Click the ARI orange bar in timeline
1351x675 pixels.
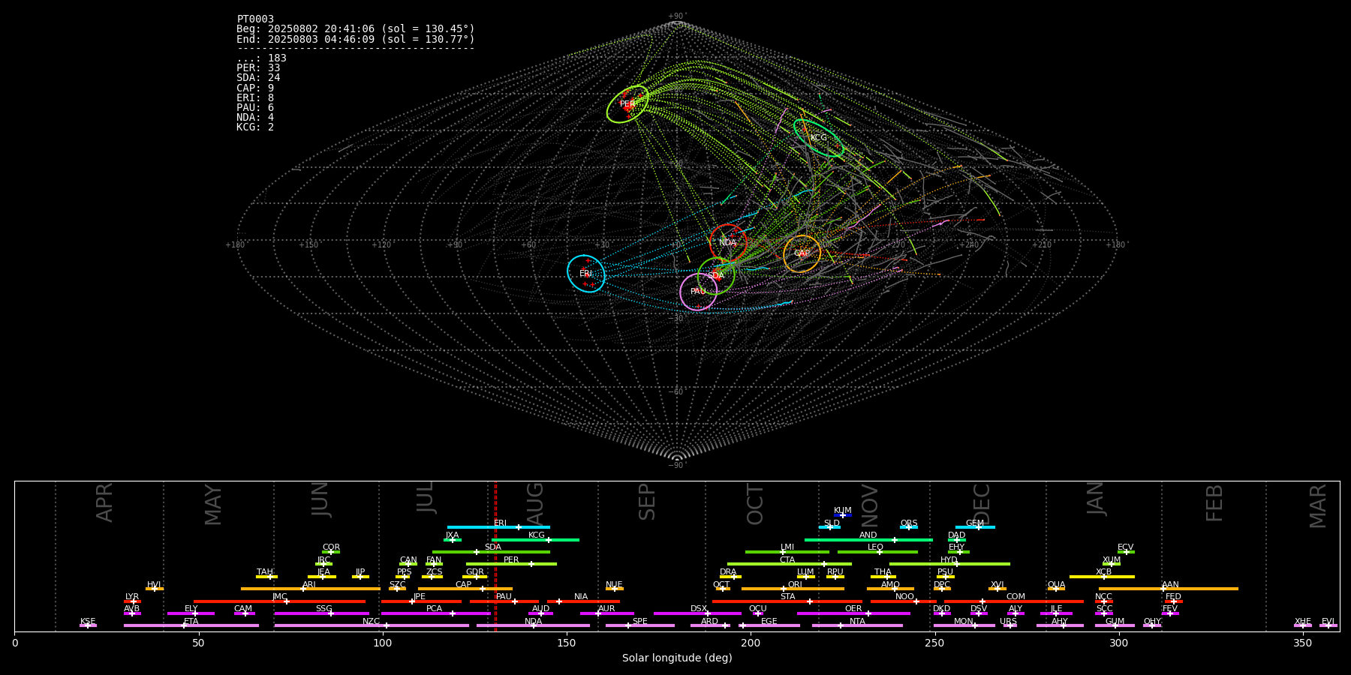click(310, 589)
